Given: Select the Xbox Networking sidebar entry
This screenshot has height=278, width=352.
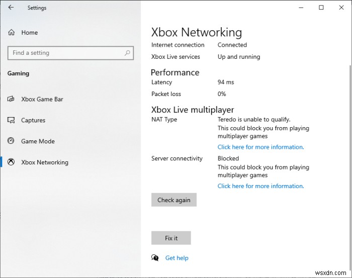Looking at the screenshot, I should (45, 162).
